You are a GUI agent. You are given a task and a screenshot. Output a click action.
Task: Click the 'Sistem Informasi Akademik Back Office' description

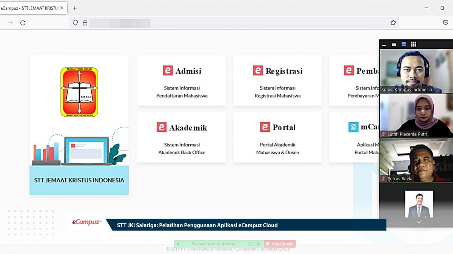pyautogui.click(x=182, y=149)
